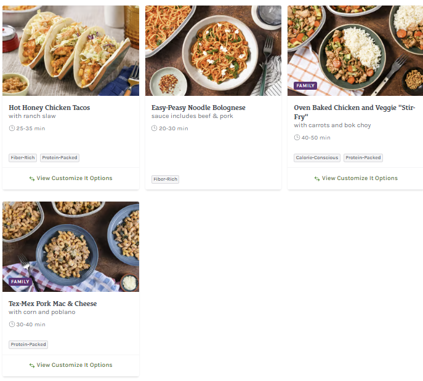Select the Noodle Bolognese meal photo

tap(213, 50)
